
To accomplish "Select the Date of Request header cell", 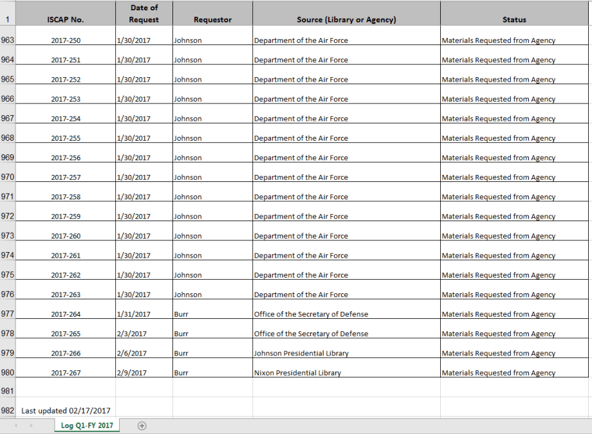I will click(143, 14).
